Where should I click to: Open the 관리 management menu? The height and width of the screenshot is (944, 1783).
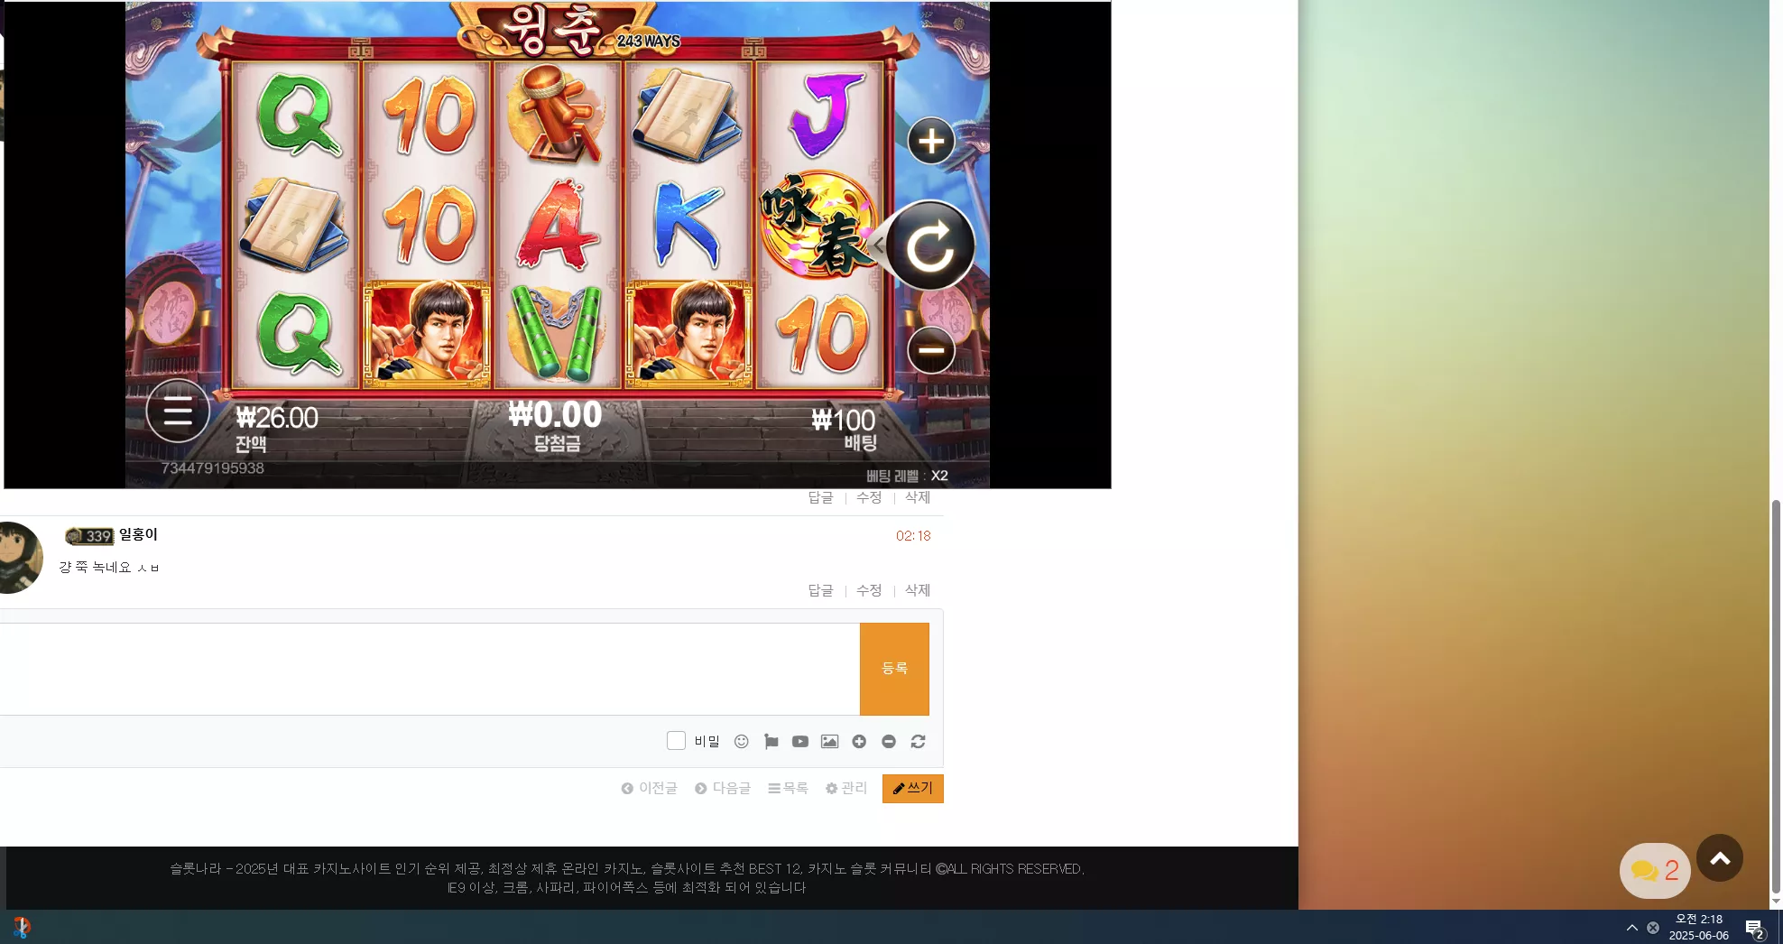tap(846, 789)
